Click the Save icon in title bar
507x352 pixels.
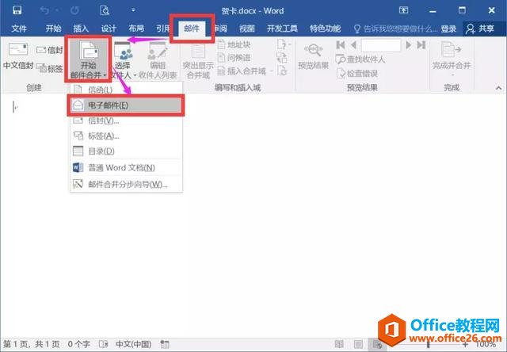pyautogui.click(x=17, y=10)
